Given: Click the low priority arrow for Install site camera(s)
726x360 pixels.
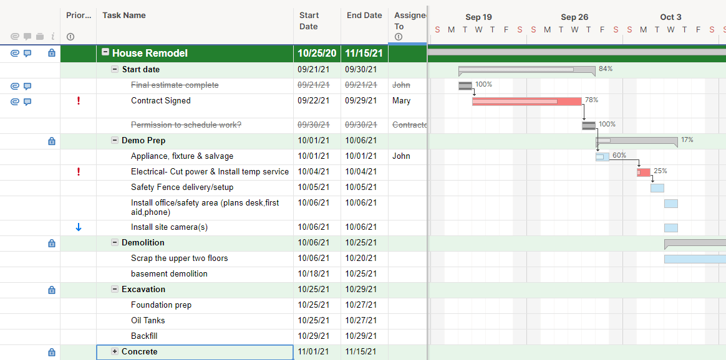Looking at the screenshot, I should 79,227.
